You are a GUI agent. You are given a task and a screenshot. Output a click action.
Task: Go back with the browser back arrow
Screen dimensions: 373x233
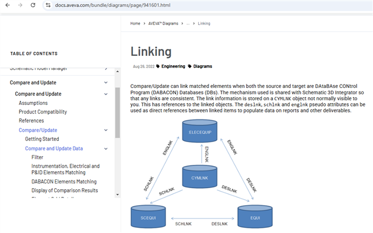[x=8, y=5]
